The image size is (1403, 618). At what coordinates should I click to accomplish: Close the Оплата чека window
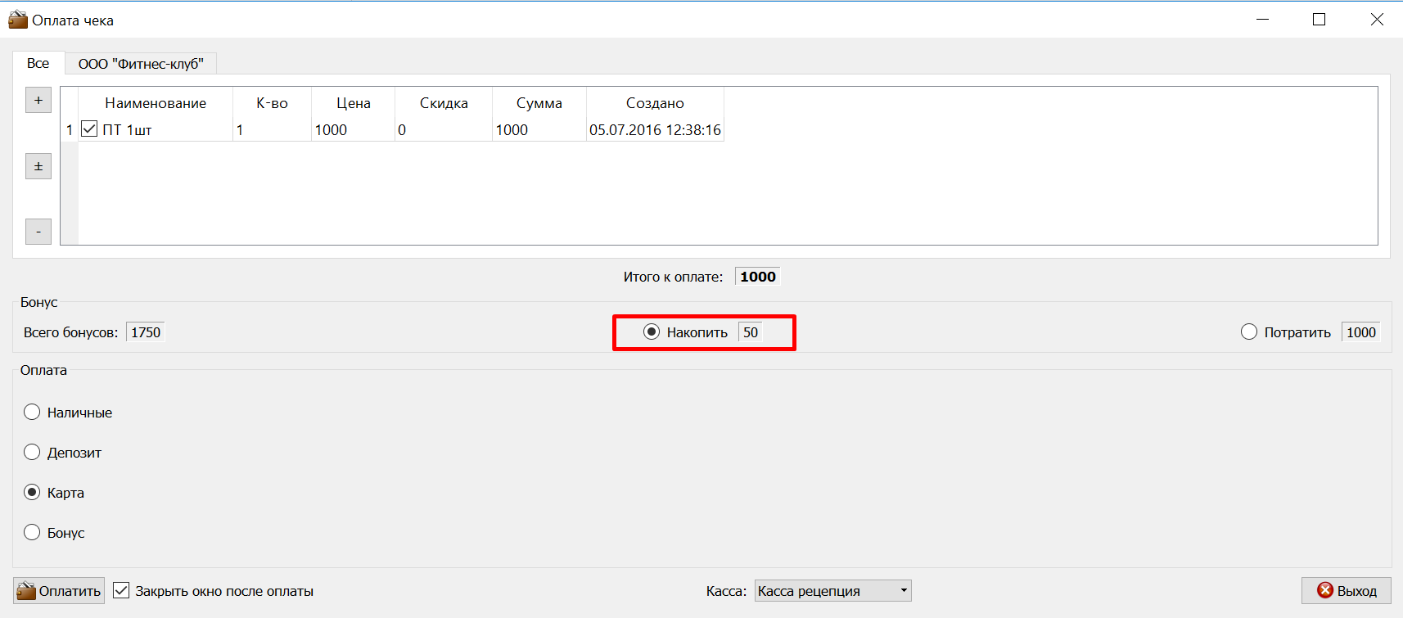tap(1377, 20)
